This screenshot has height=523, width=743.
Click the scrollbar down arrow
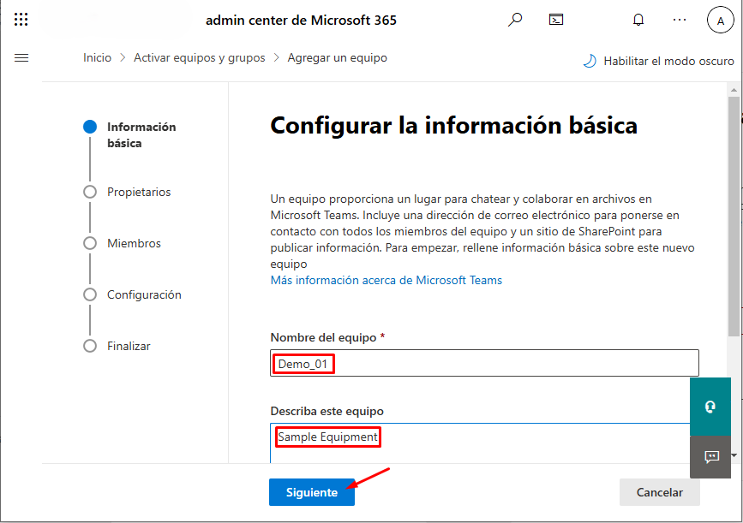734,455
